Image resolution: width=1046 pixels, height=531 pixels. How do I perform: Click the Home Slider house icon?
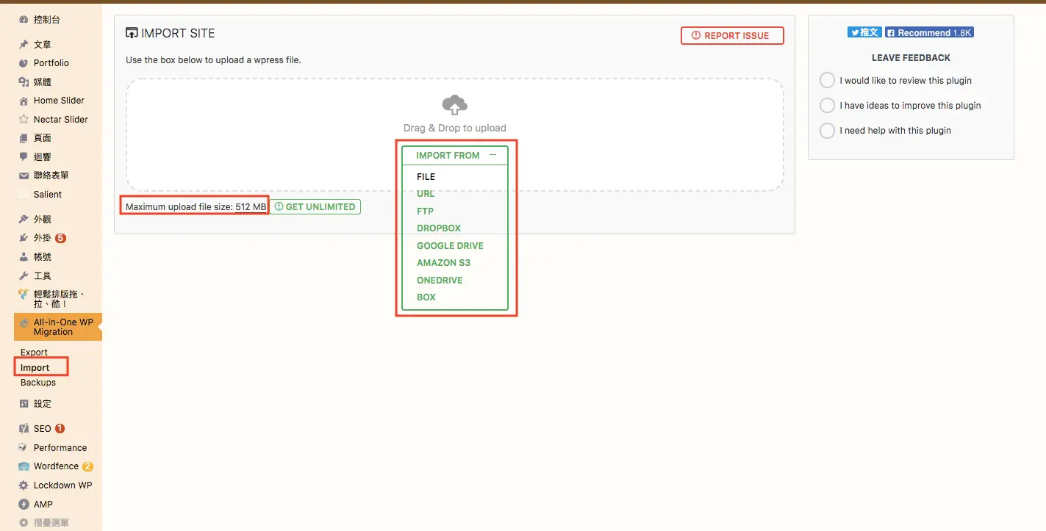[24, 101]
